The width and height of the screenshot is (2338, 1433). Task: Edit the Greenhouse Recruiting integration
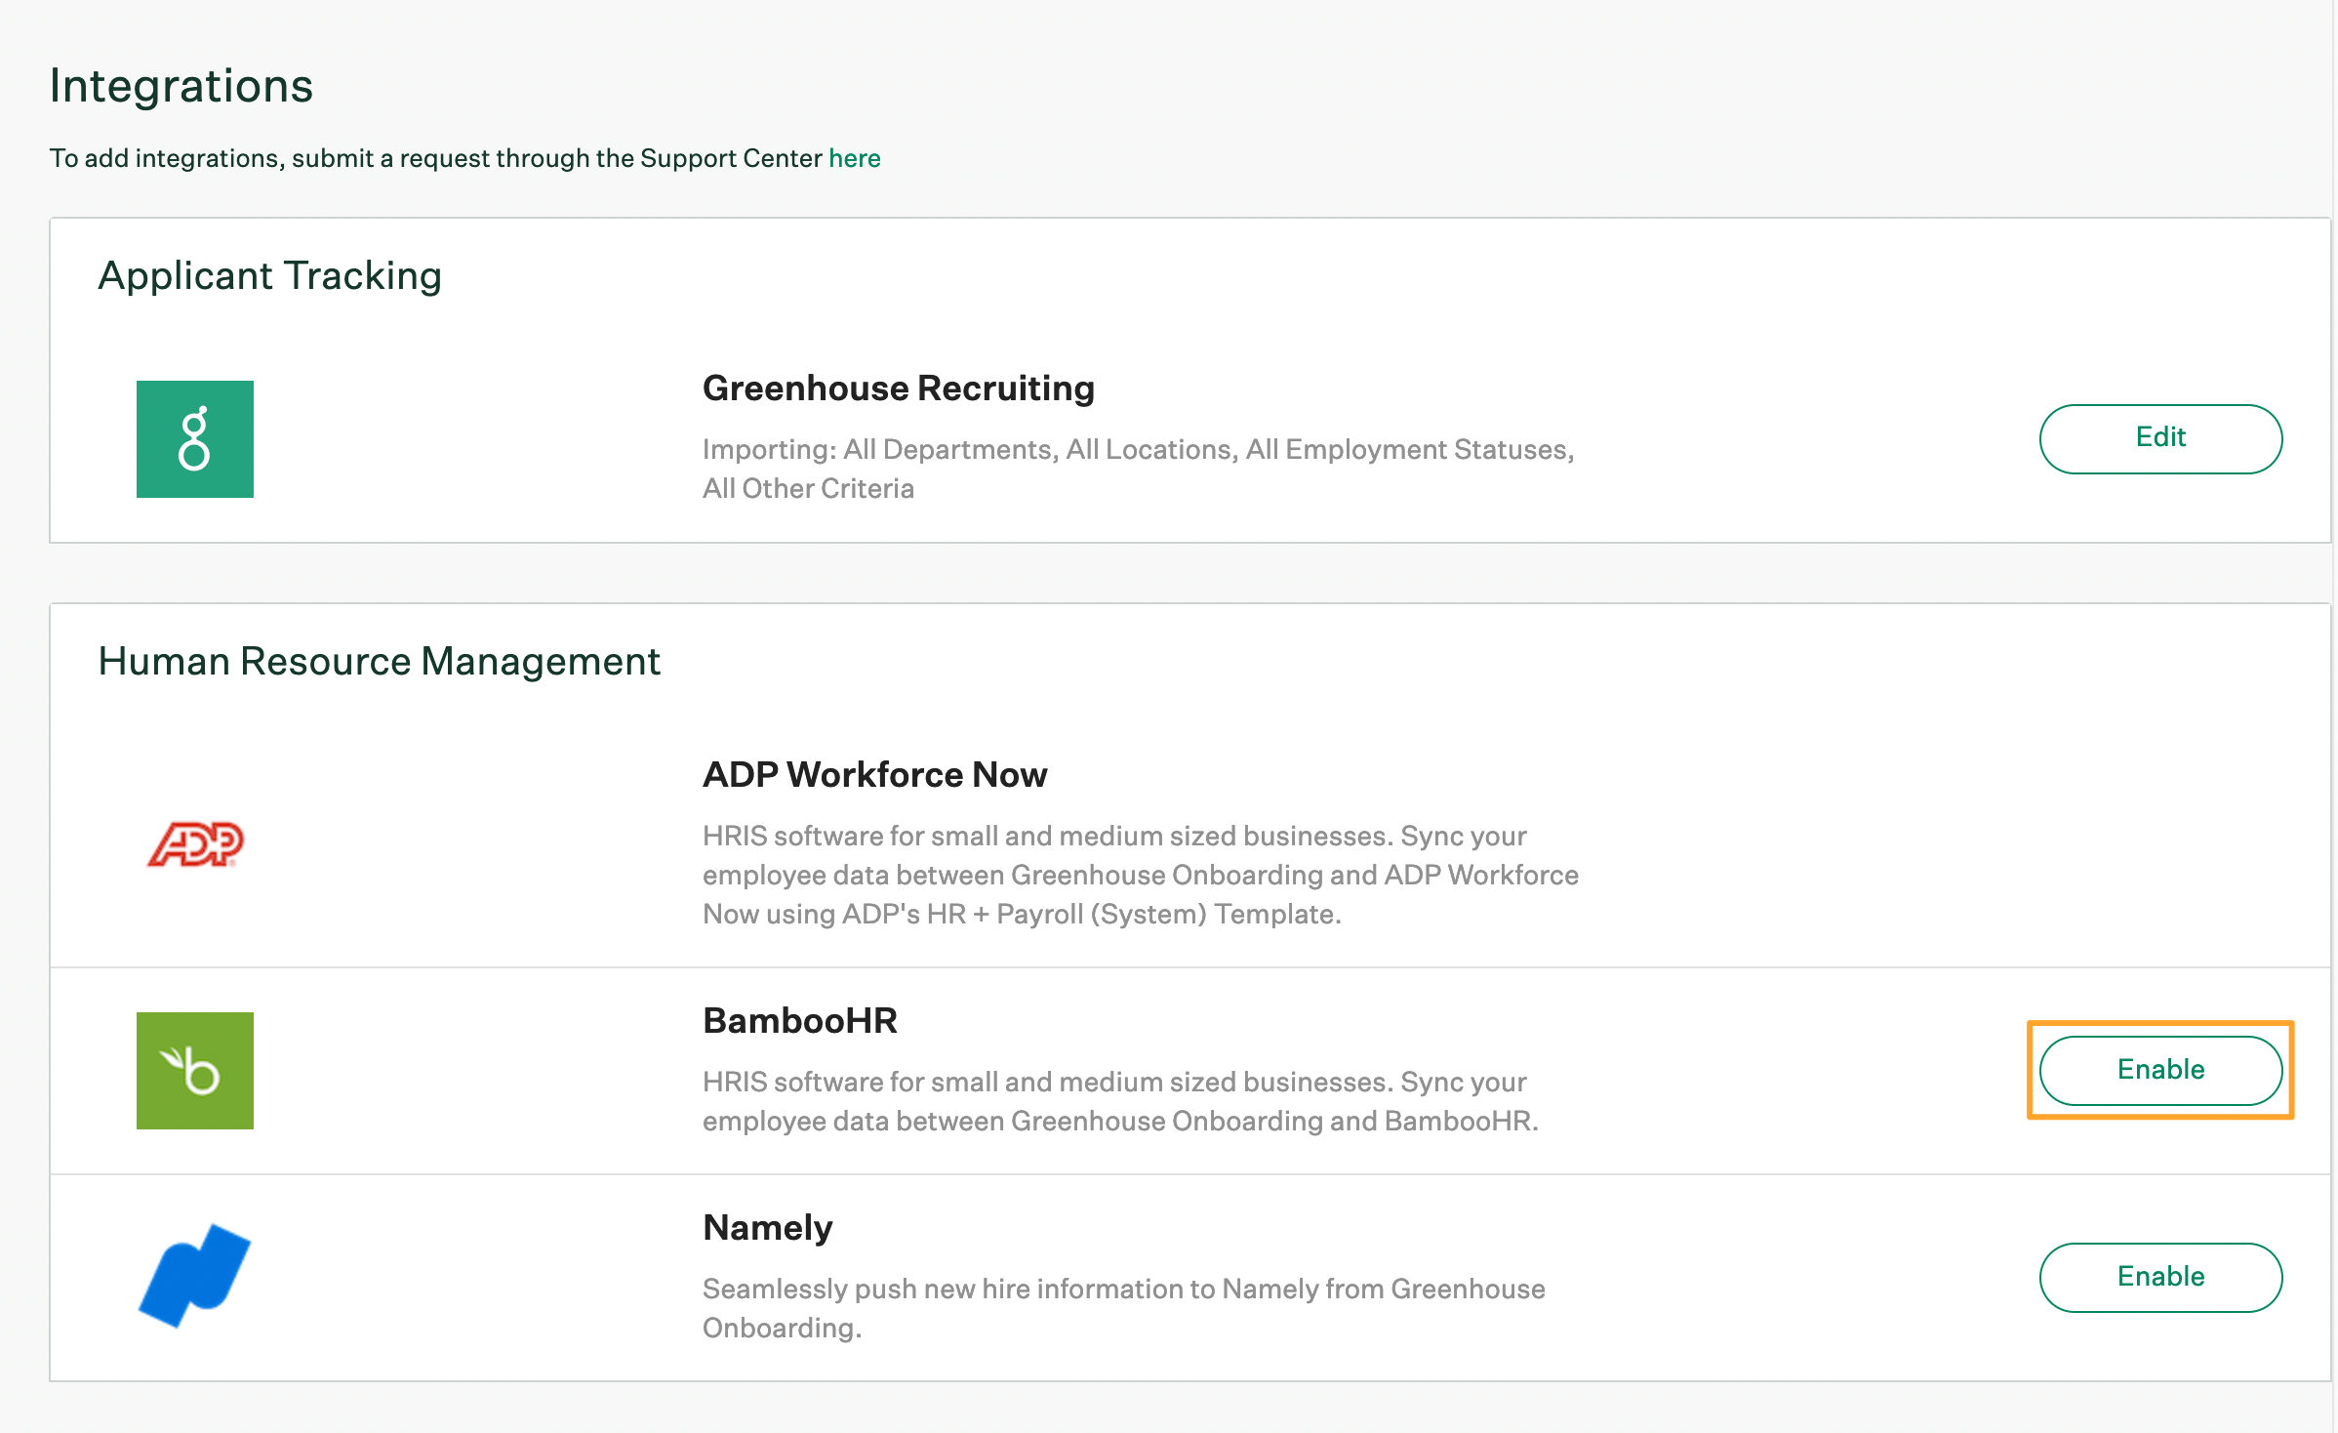coord(2159,438)
